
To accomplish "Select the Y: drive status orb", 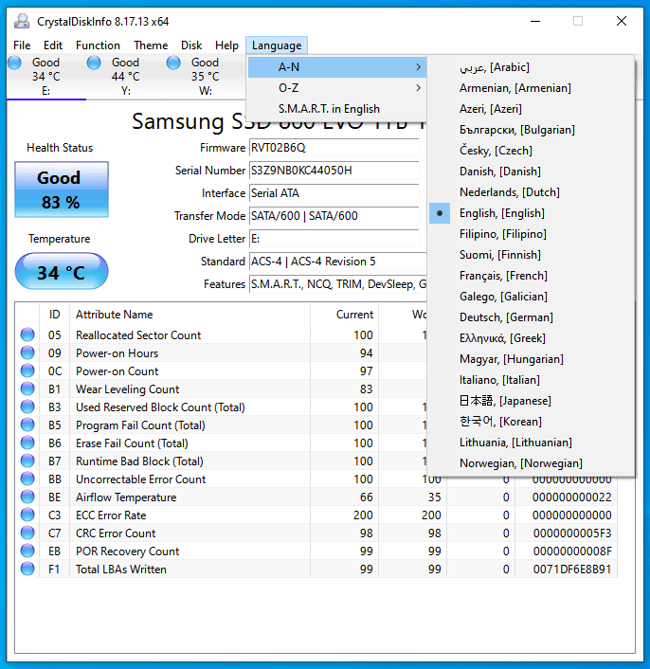I will coord(94,63).
